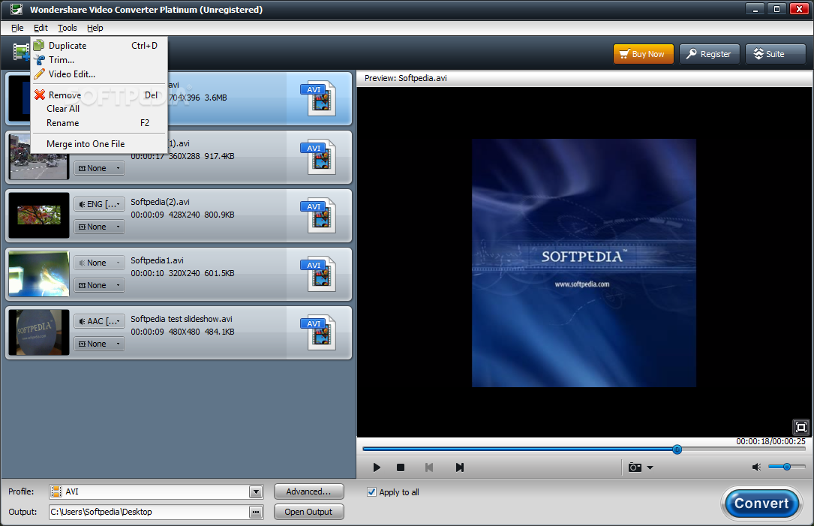The height and width of the screenshot is (526, 814).
Task: Click the output path field
Action: [x=149, y=512]
